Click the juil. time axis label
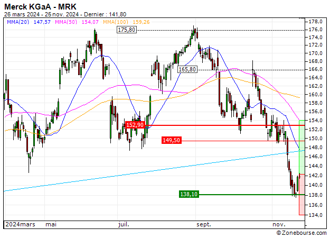Image resolution: width=330 pixels, height=238 pixels. (x=124, y=224)
